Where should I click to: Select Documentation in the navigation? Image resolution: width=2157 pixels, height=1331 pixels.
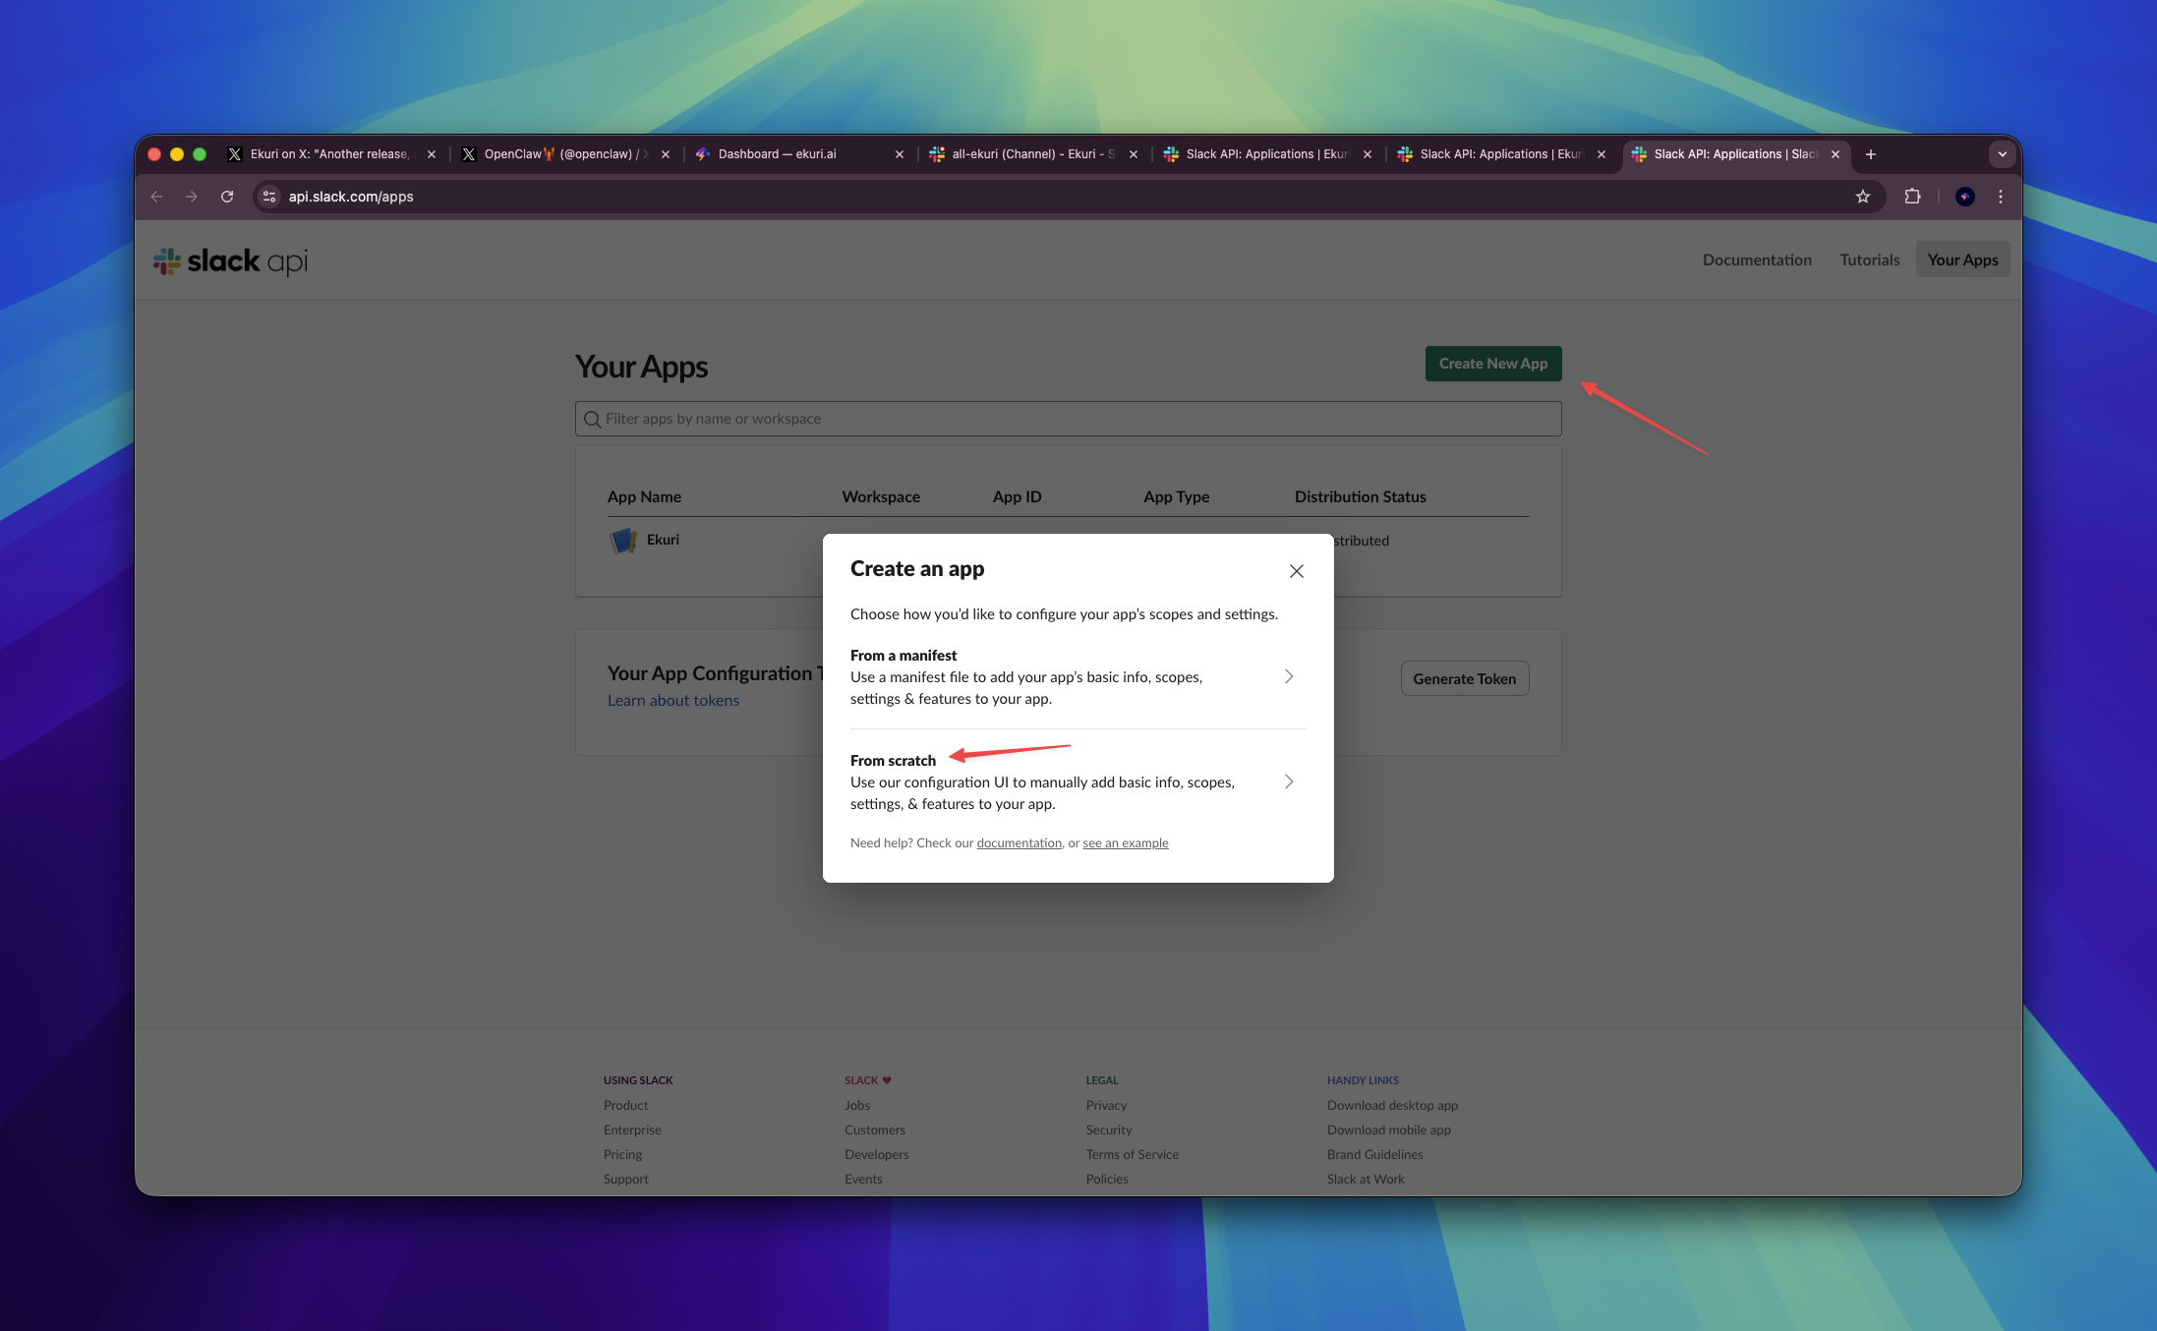pyautogui.click(x=1757, y=260)
